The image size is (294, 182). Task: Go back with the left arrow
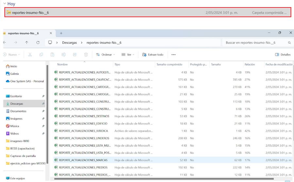(5, 42)
